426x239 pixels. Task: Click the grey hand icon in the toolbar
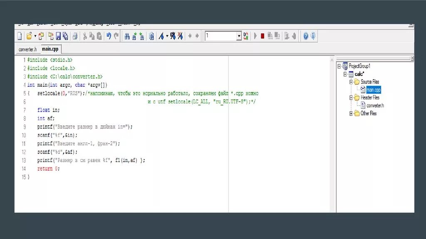294,36
